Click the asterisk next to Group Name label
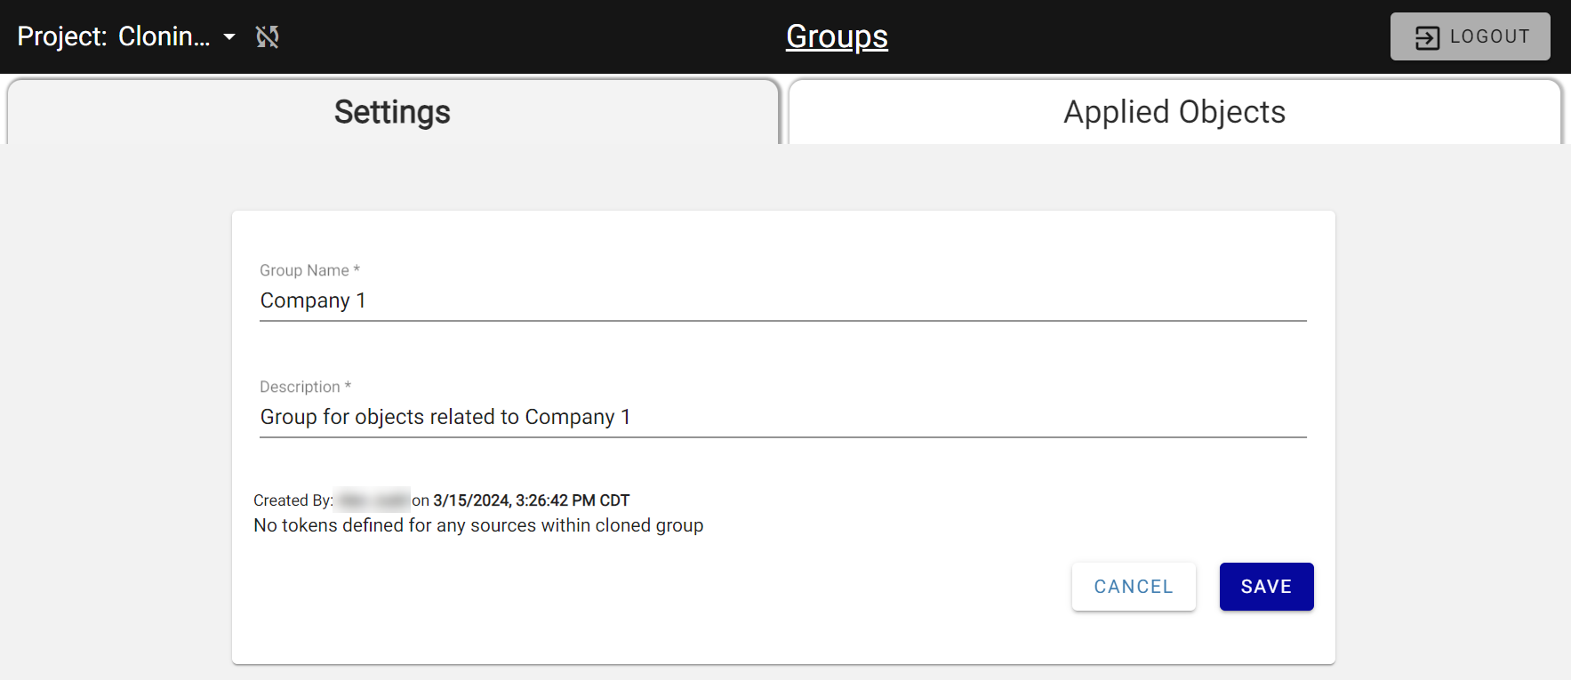The width and height of the screenshot is (1571, 680). (x=357, y=269)
